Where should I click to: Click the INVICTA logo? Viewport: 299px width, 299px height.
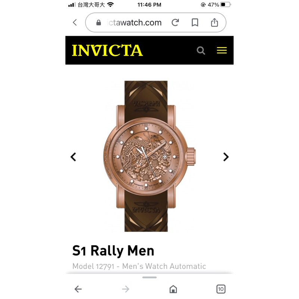click(107, 50)
